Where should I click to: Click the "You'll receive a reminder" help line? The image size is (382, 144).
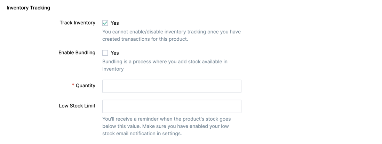point(166,119)
